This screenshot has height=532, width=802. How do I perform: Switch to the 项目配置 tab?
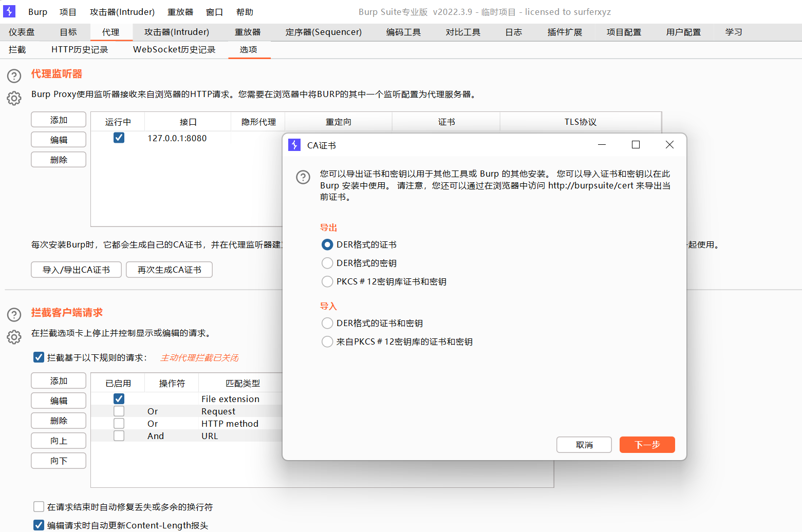click(x=624, y=32)
